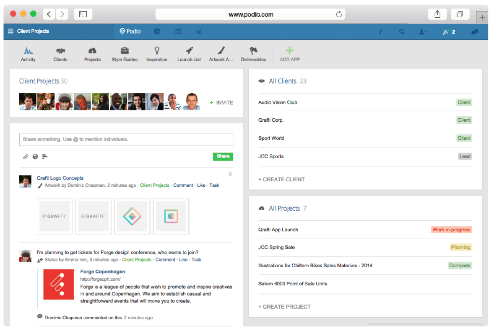Create Task from Emma Iver's status
Screen dimensions: 494x334
[x=196, y=260]
